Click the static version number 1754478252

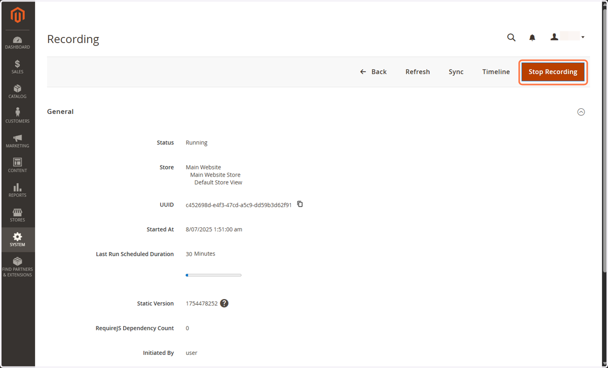(x=202, y=304)
